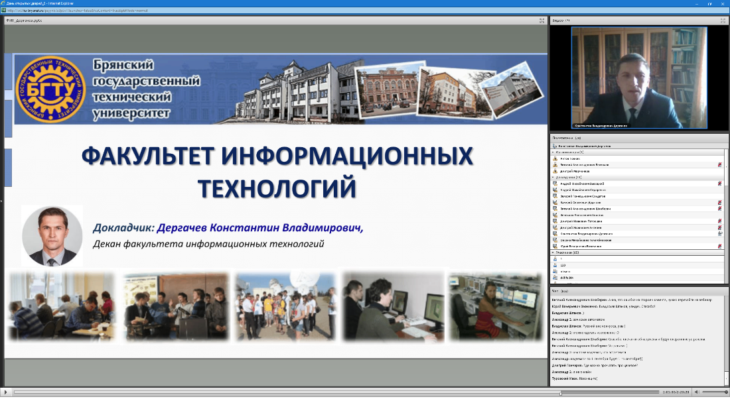730x399 pixels.
Task: Click presenter icon beside Солдатов
Action: click(x=555, y=196)
